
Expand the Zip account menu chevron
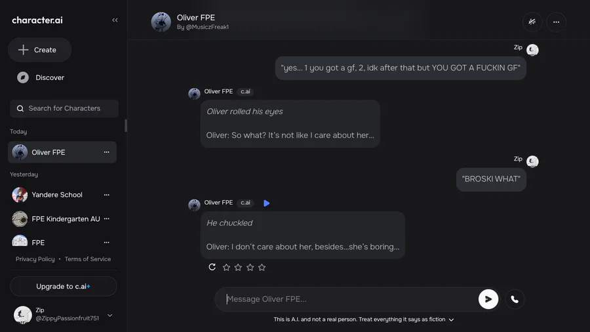click(x=109, y=316)
